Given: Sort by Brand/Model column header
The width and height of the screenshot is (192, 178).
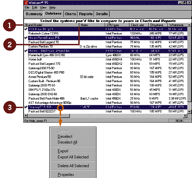Looking at the screenshot, I should [51, 25].
